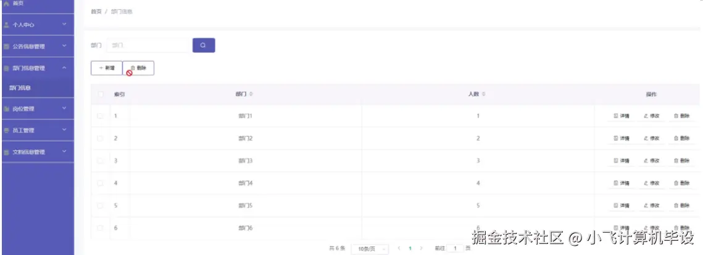Expand the 公告信息管理 chevron
703x255 pixels.
click(64, 46)
